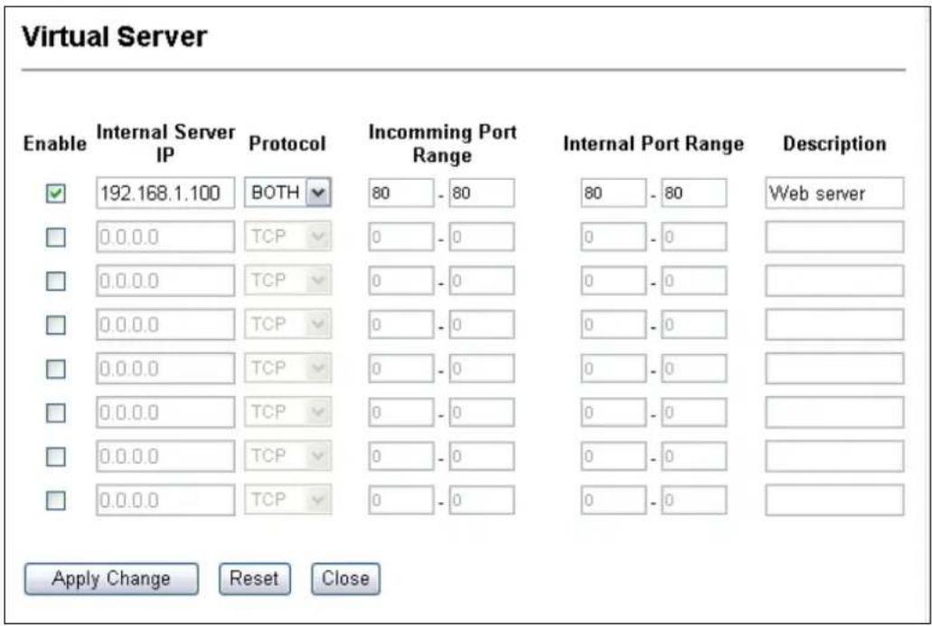This screenshot has width=932, height=626.
Task: Tick the Enable checkbox in the fourth row
Action: pos(56,325)
